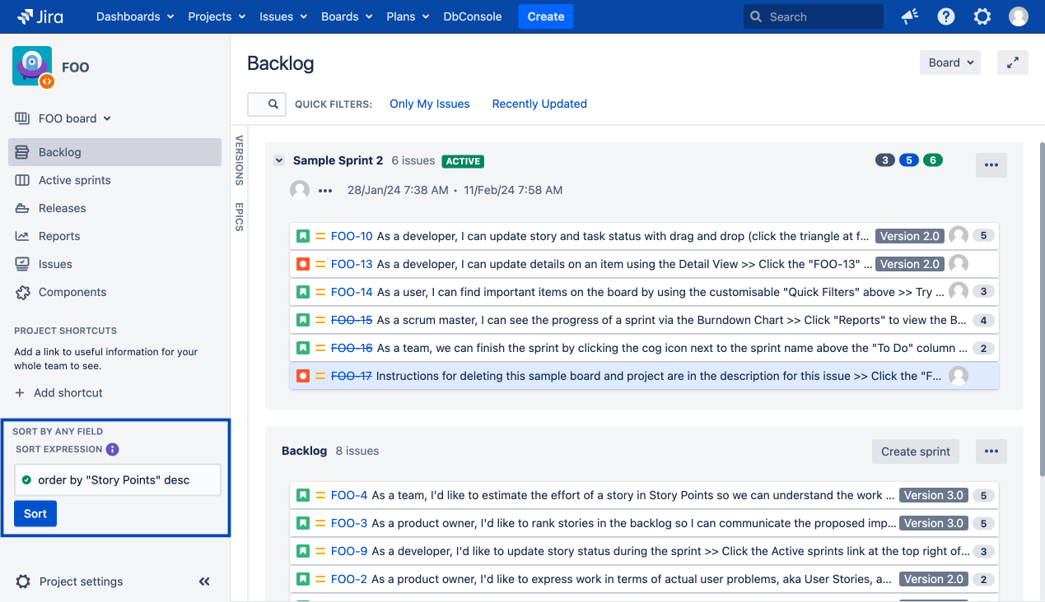Viewport: 1045px width, 602px height.
Task: Click the top Search field
Action: (x=814, y=16)
